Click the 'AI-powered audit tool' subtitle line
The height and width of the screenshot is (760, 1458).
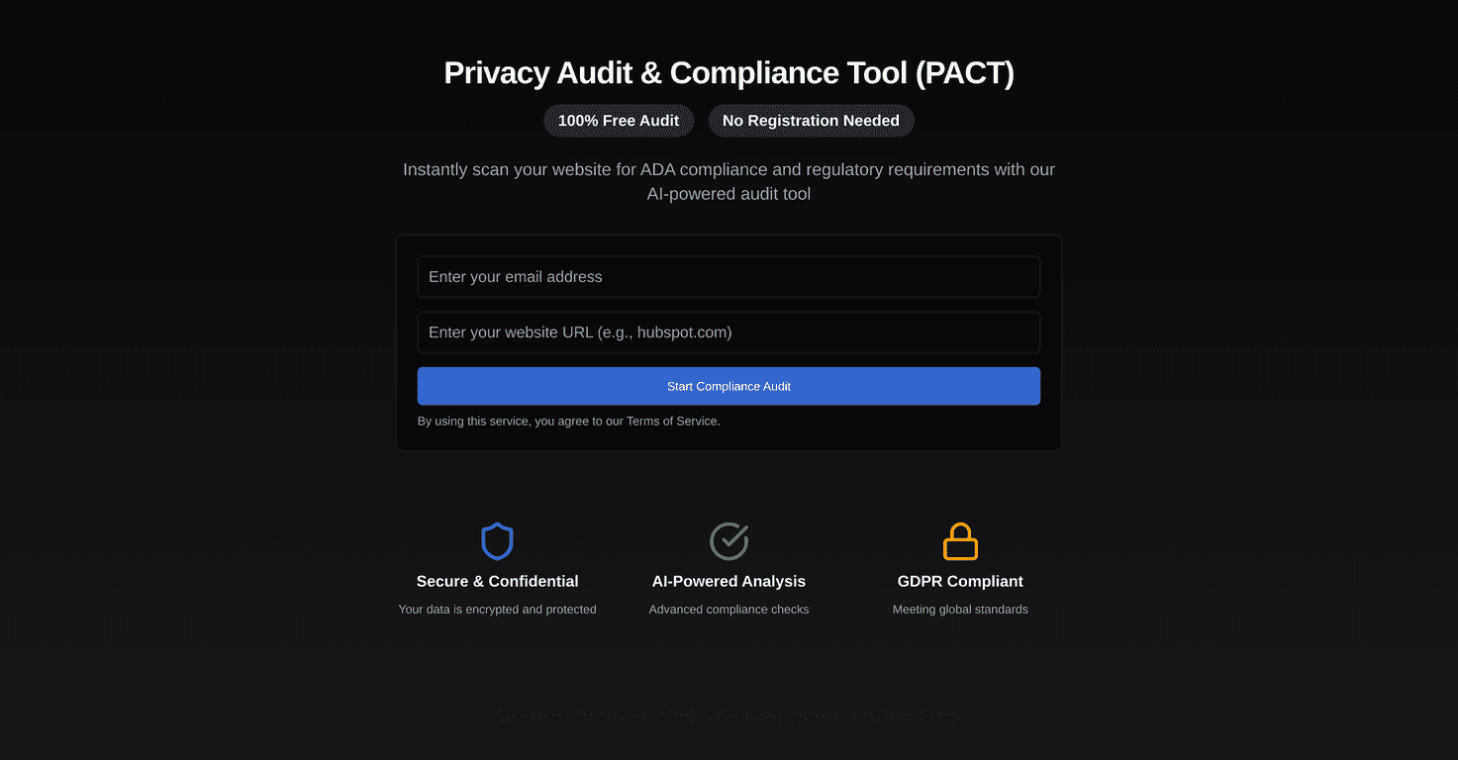click(x=729, y=195)
